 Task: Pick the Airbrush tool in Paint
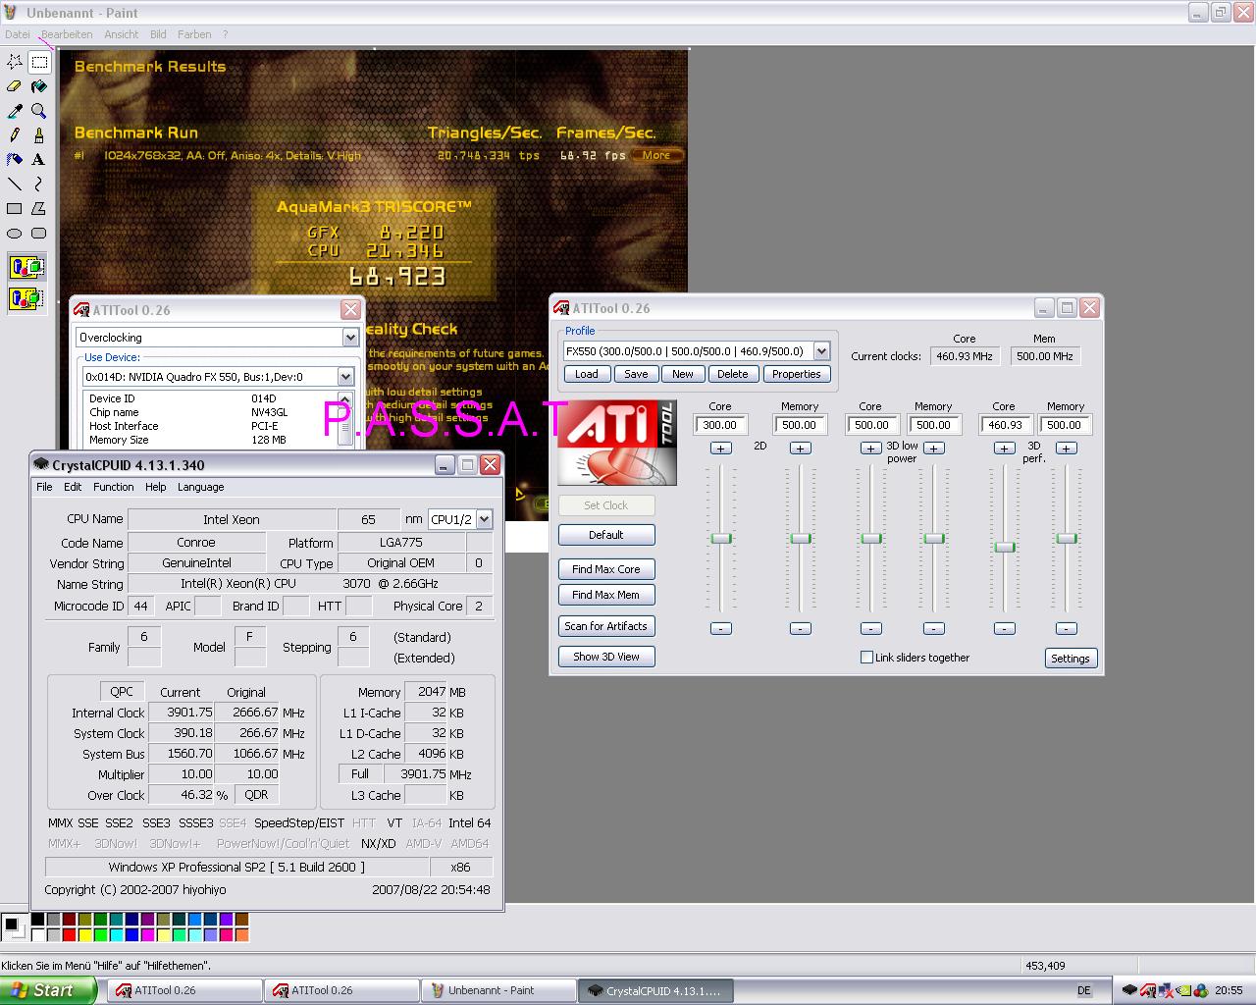click(x=15, y=159)
